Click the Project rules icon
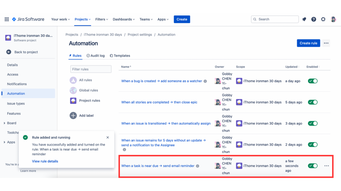Screen dimensions: 341x191 click(73, 100)
